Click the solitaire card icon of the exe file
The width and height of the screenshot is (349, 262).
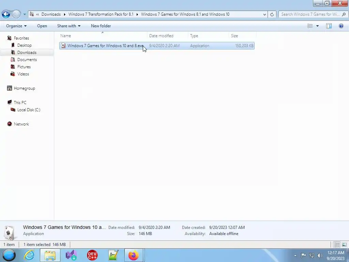(x=63, y=46)
